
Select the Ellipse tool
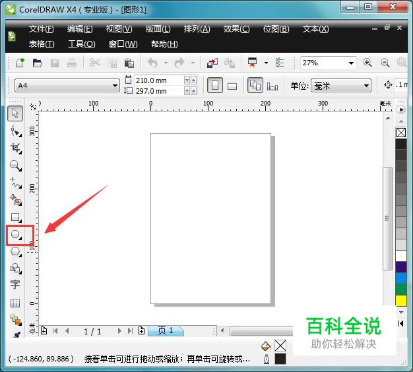(16, 235)
